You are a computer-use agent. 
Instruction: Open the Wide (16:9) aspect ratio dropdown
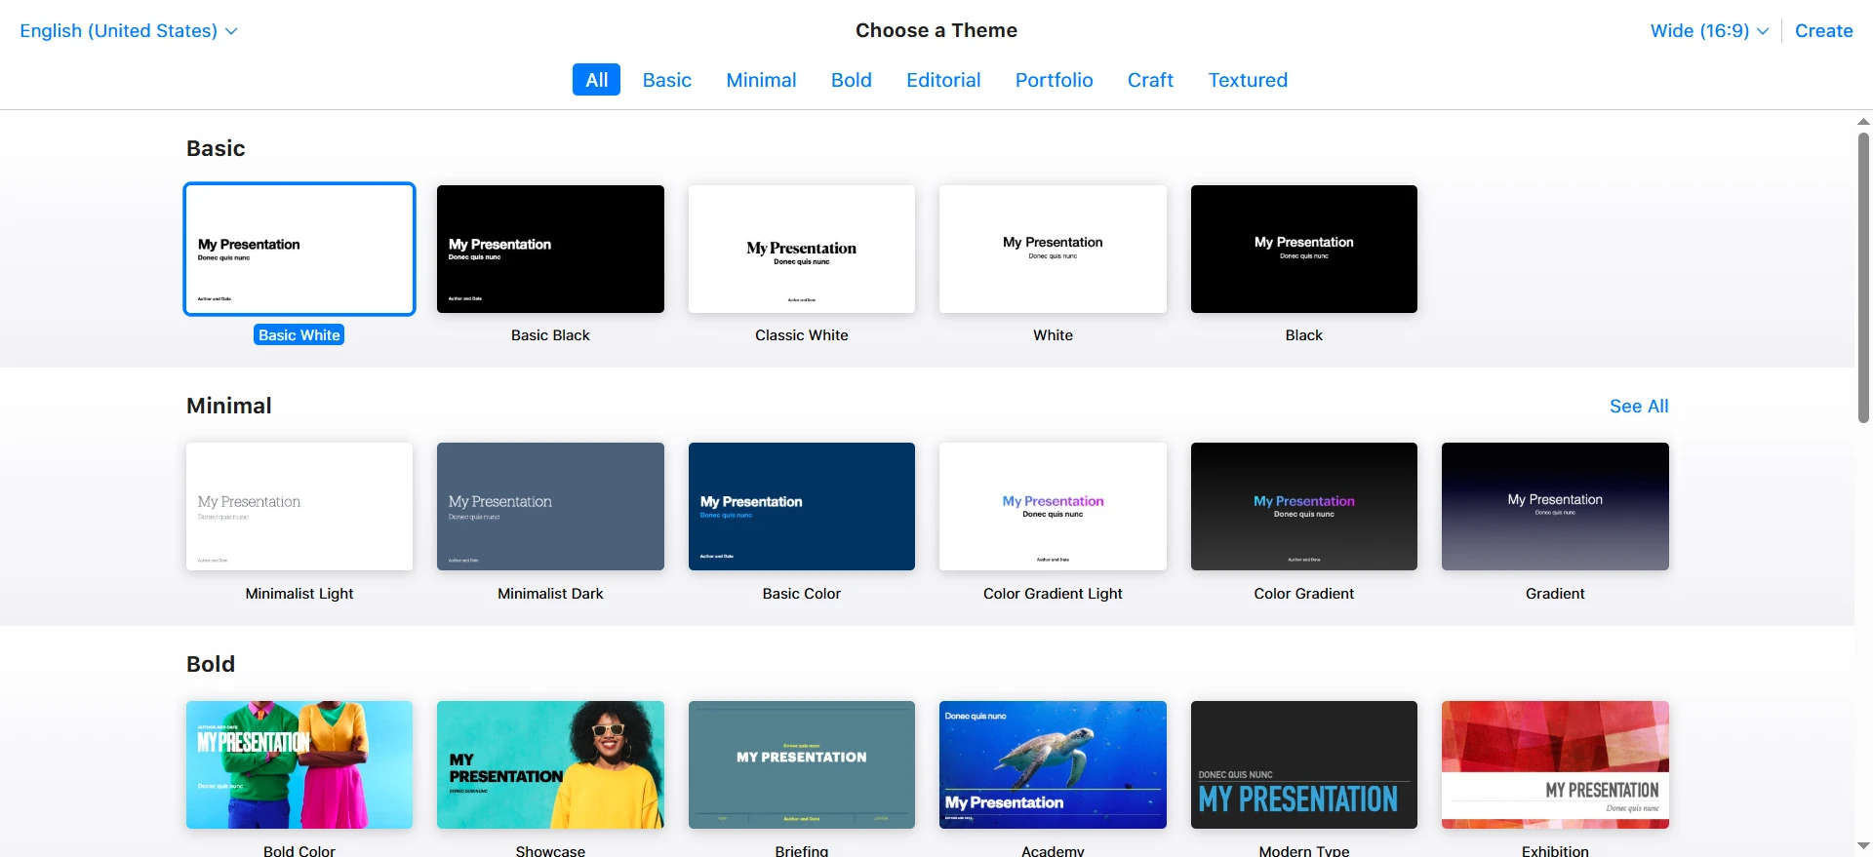1709,30
